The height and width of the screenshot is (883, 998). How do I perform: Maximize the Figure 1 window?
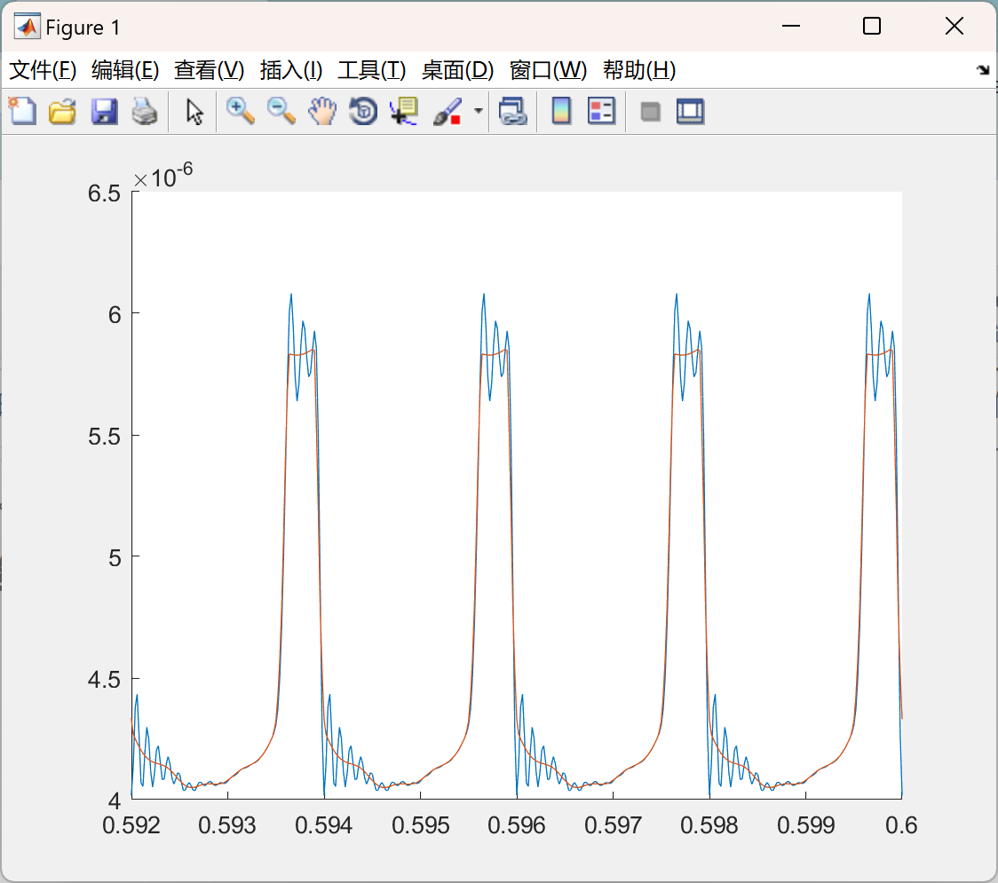click(x=871, y=26)
